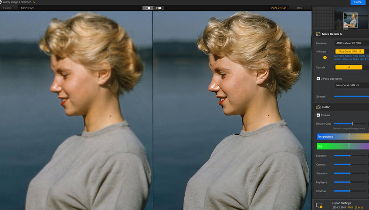Click the Tint gradient slider
This screenshot has width=369, height=210.
(x=342, y=146)
